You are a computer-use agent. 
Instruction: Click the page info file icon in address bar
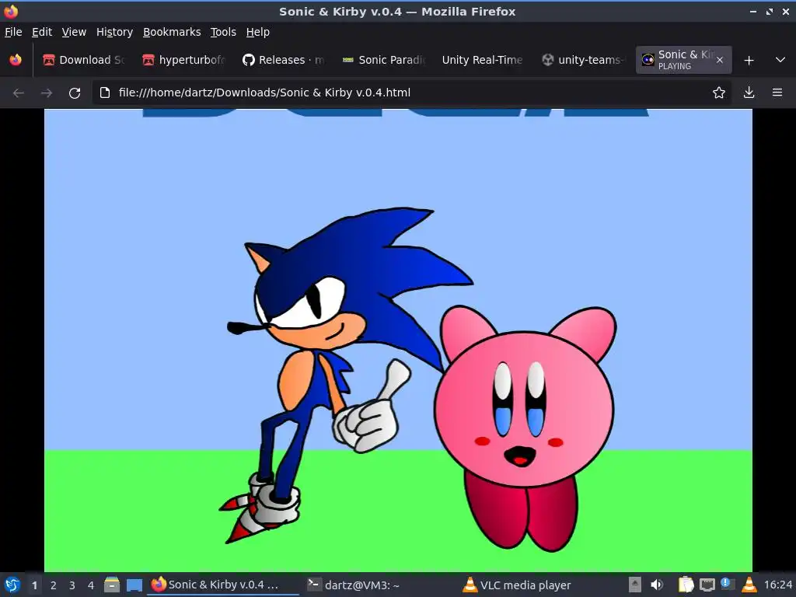tap(105, 93)
